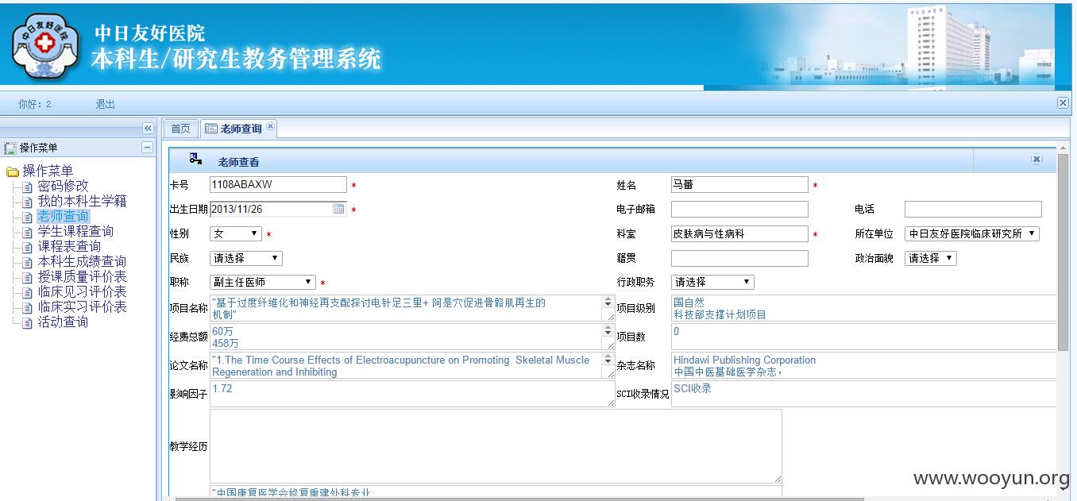Click the right vertical scrollbar thumb
The image size is (1077, 501).
pos(1063,254)
